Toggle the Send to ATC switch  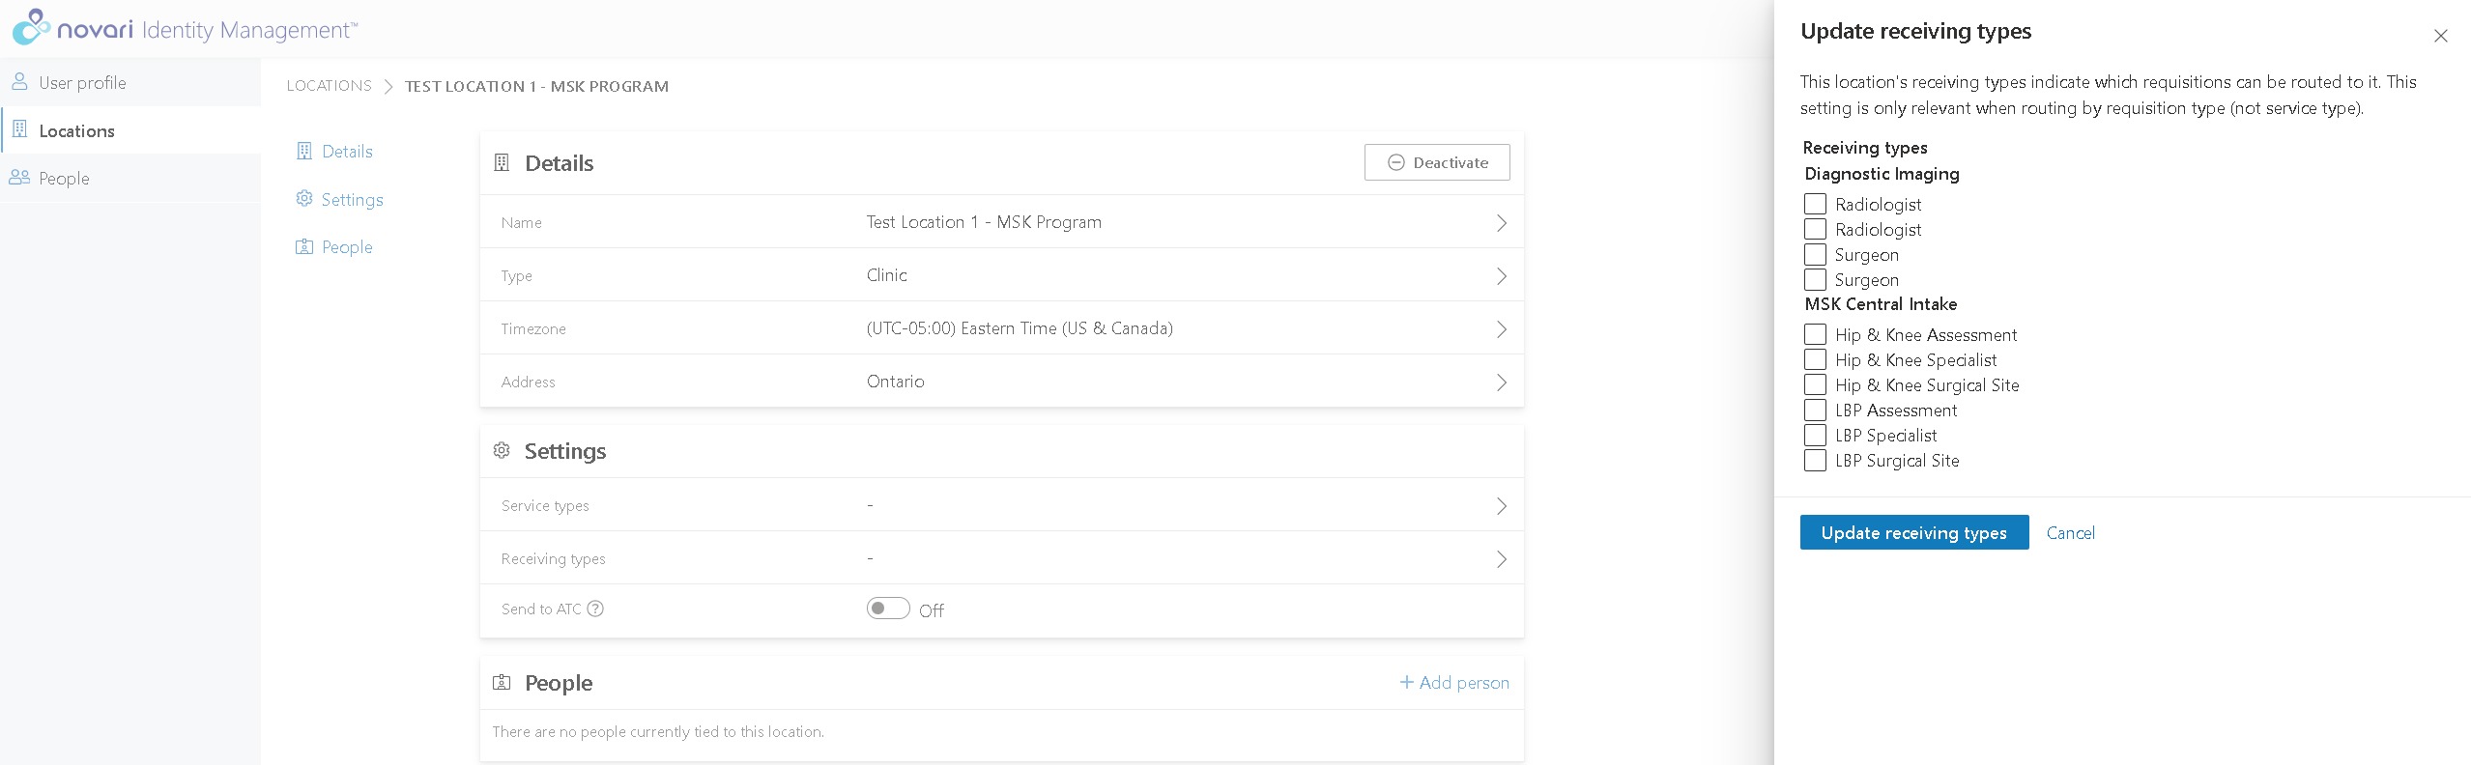(x=888, y=609)
